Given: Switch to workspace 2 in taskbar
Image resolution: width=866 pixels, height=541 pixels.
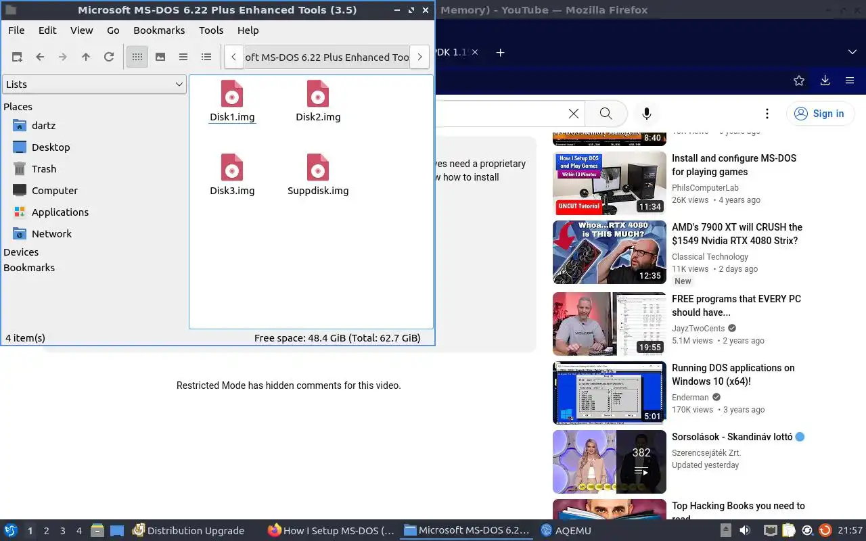Looking at the screenshot, I should (46, 531).
